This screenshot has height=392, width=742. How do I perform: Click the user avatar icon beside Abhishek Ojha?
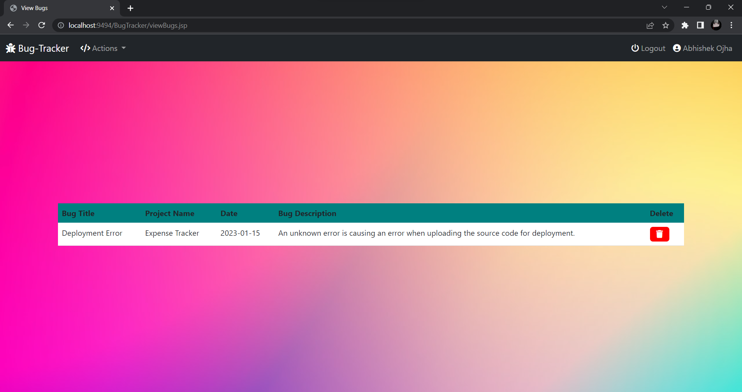(677, 48)
